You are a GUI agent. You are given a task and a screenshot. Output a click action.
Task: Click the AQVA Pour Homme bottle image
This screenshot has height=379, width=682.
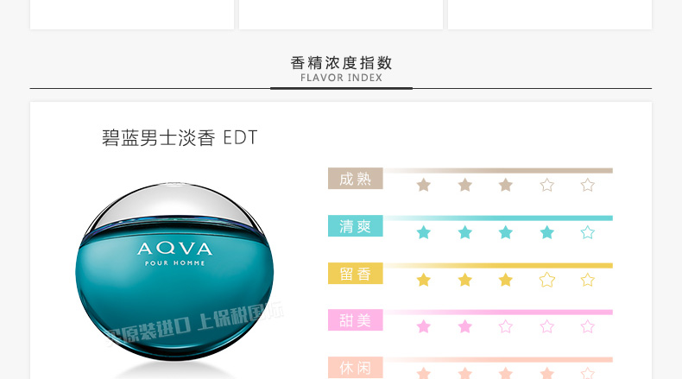[x=175, y=272]
